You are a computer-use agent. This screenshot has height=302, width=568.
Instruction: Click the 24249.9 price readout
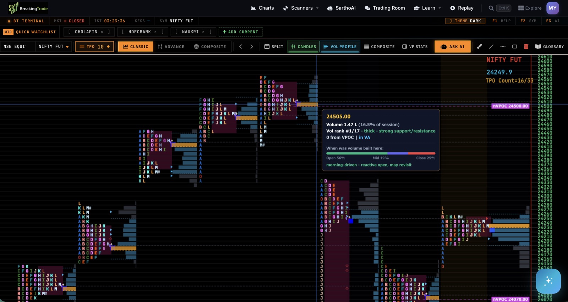point(499,72)
